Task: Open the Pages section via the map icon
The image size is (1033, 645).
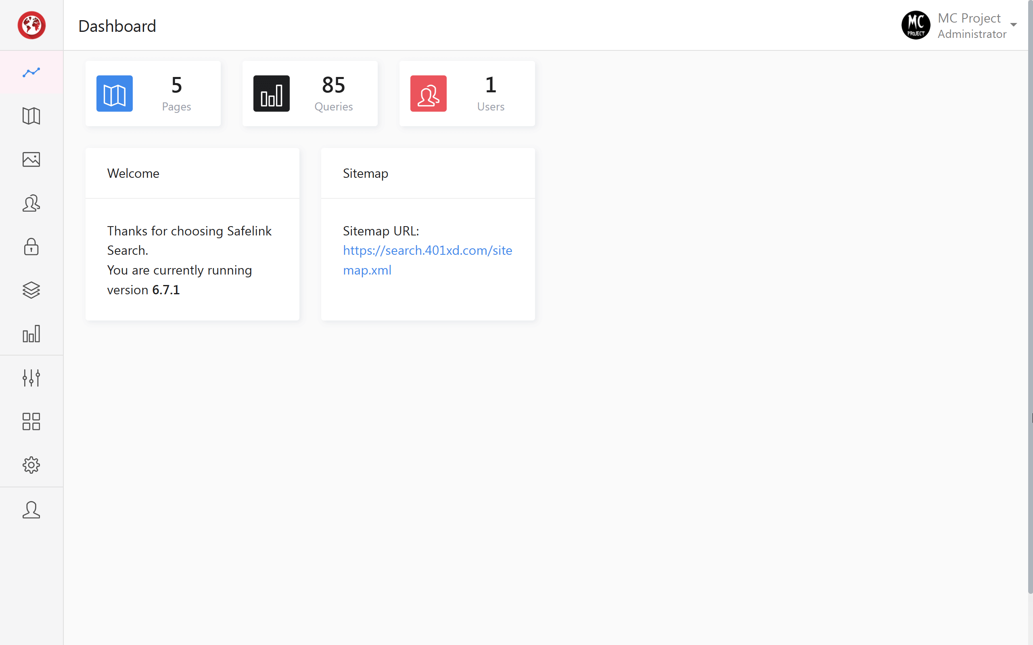Action: 31,116
